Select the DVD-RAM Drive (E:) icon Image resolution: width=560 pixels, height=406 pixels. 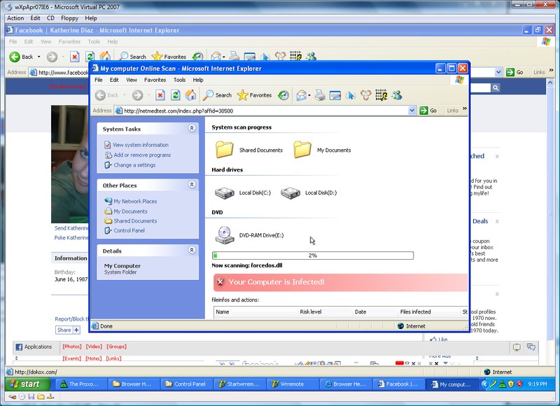pyautogui.click(x=225, y=235)
